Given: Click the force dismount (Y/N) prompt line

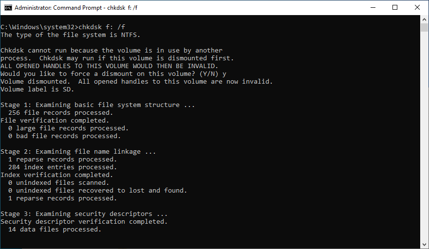Looking at the screenshot, I should pyautogui.click(x=113, y=74).
